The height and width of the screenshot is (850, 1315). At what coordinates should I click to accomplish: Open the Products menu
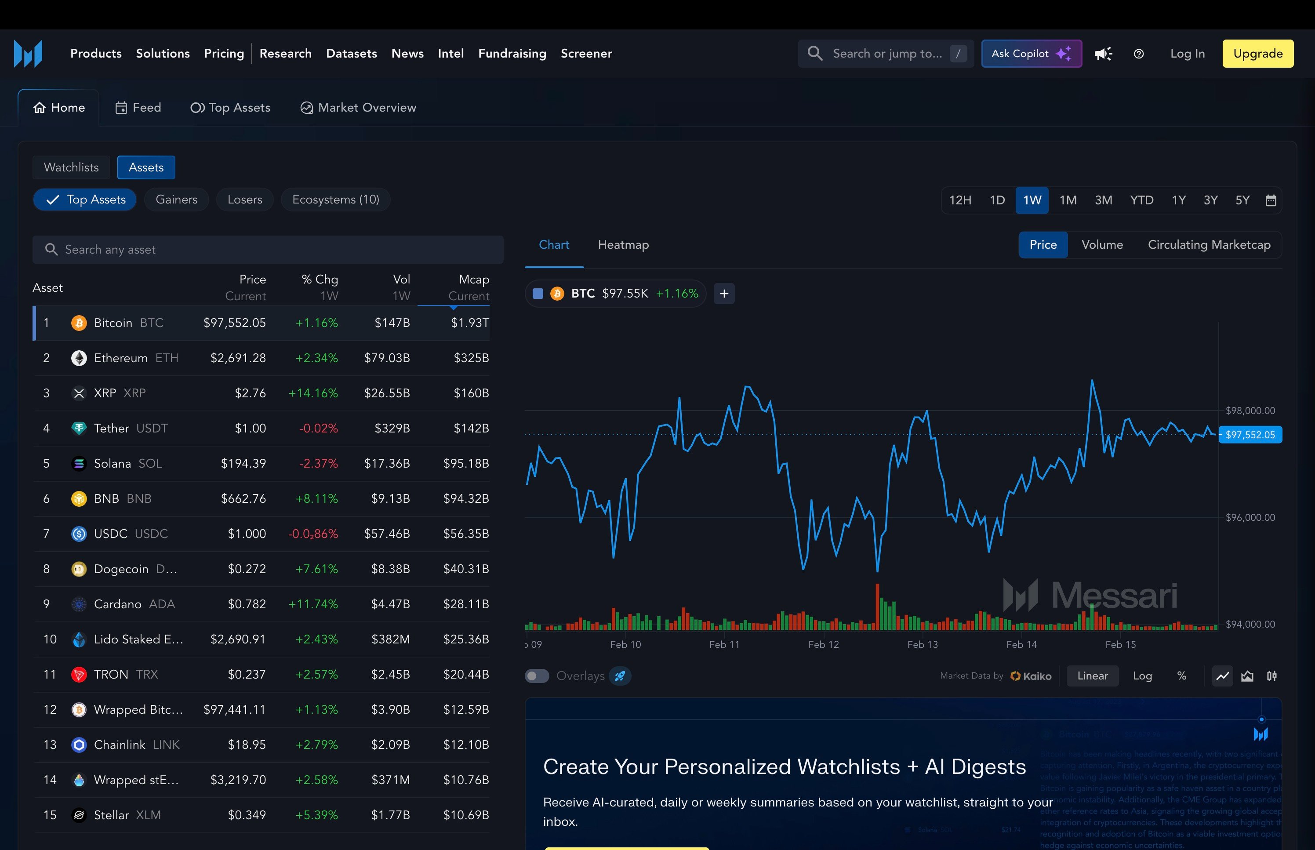(96, 54)
